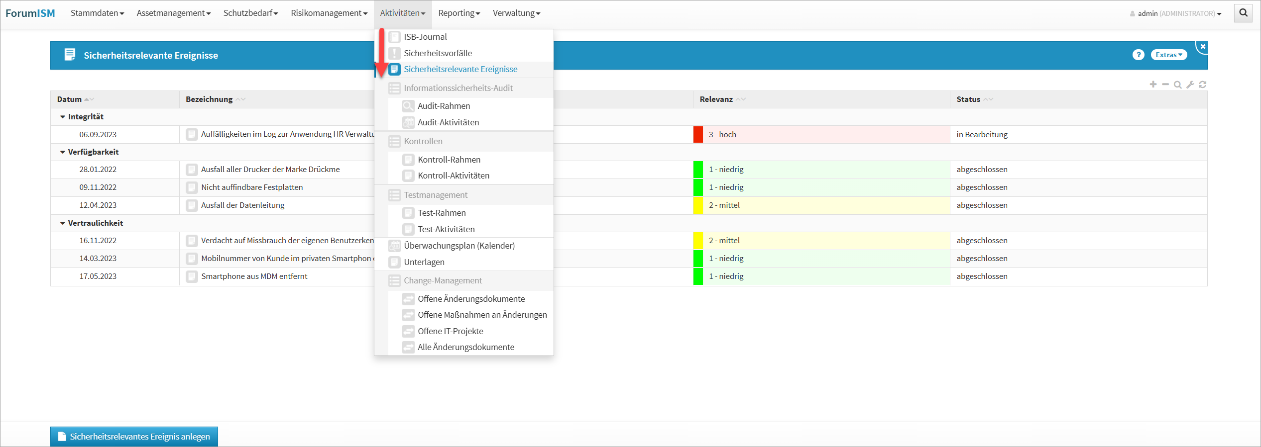Open the Extras dropdown
The height and width of the screenshot is (447, 1261).
click(1168, 55)
